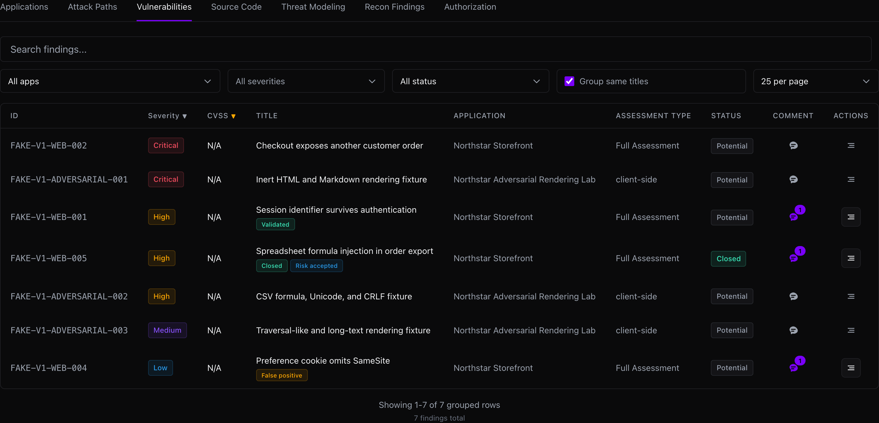Click the False positive tag
The width and height of the screenshot is (879, 423).
[281, 375]
